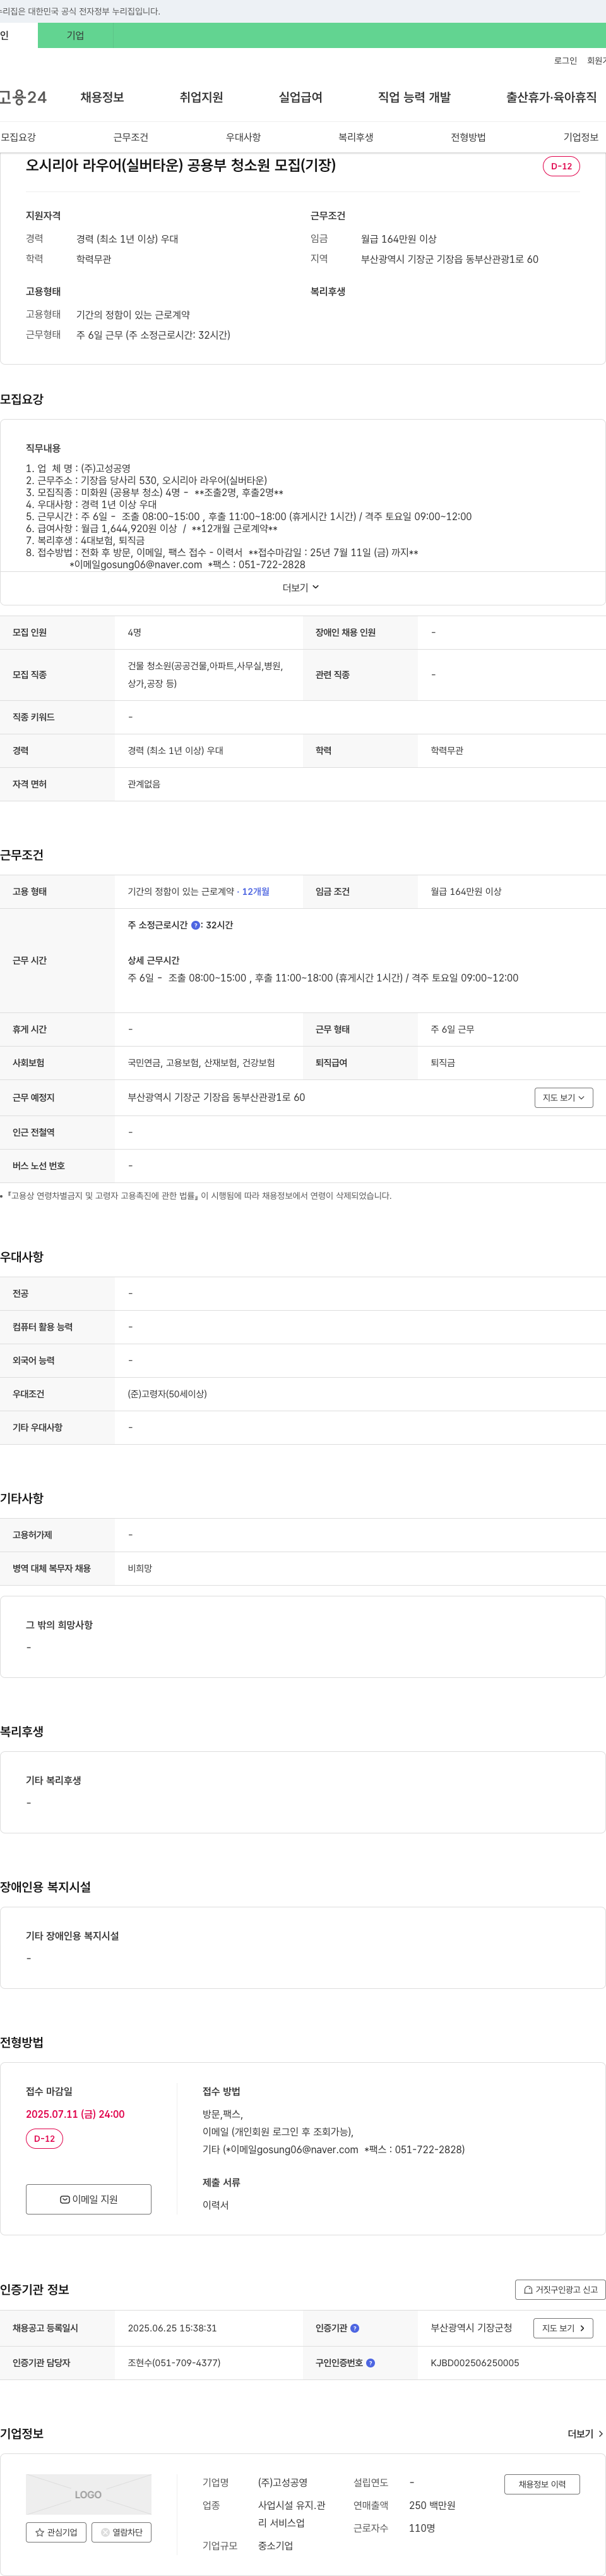Add company to 관심기업 favorites
Screen dimensions: 606x2576
click(x=56, y=2532)
